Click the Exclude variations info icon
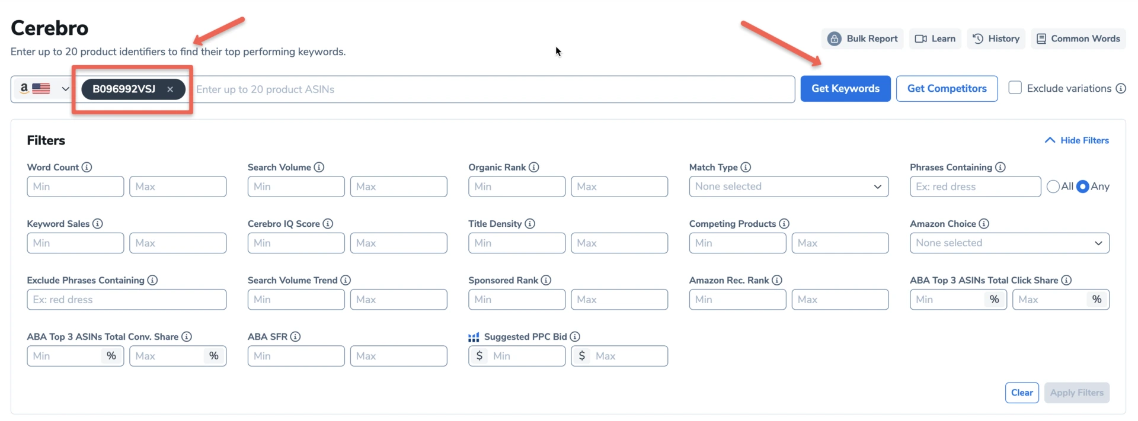This screenshot has height=421, width=1138. coord(1121,88)
